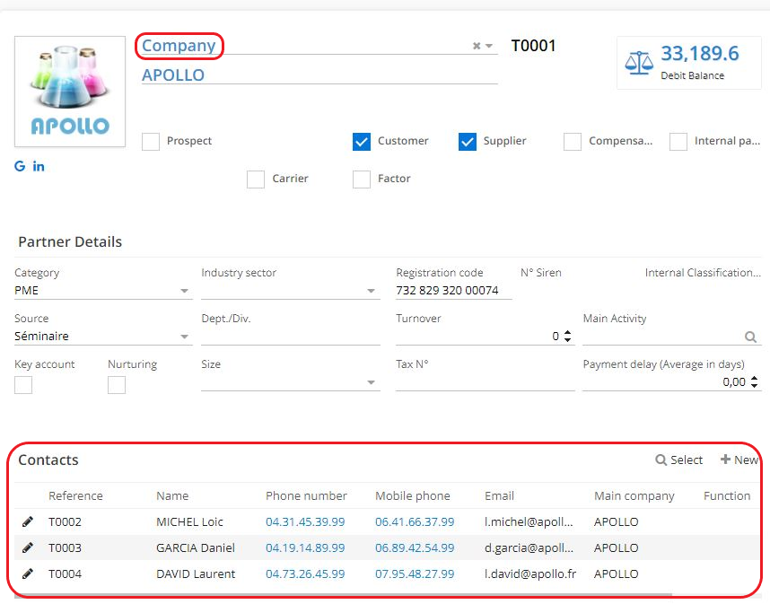The image size is (770, 613).
Task: Uncheck the Customer checkbox
Action: [x=362, y=142]
